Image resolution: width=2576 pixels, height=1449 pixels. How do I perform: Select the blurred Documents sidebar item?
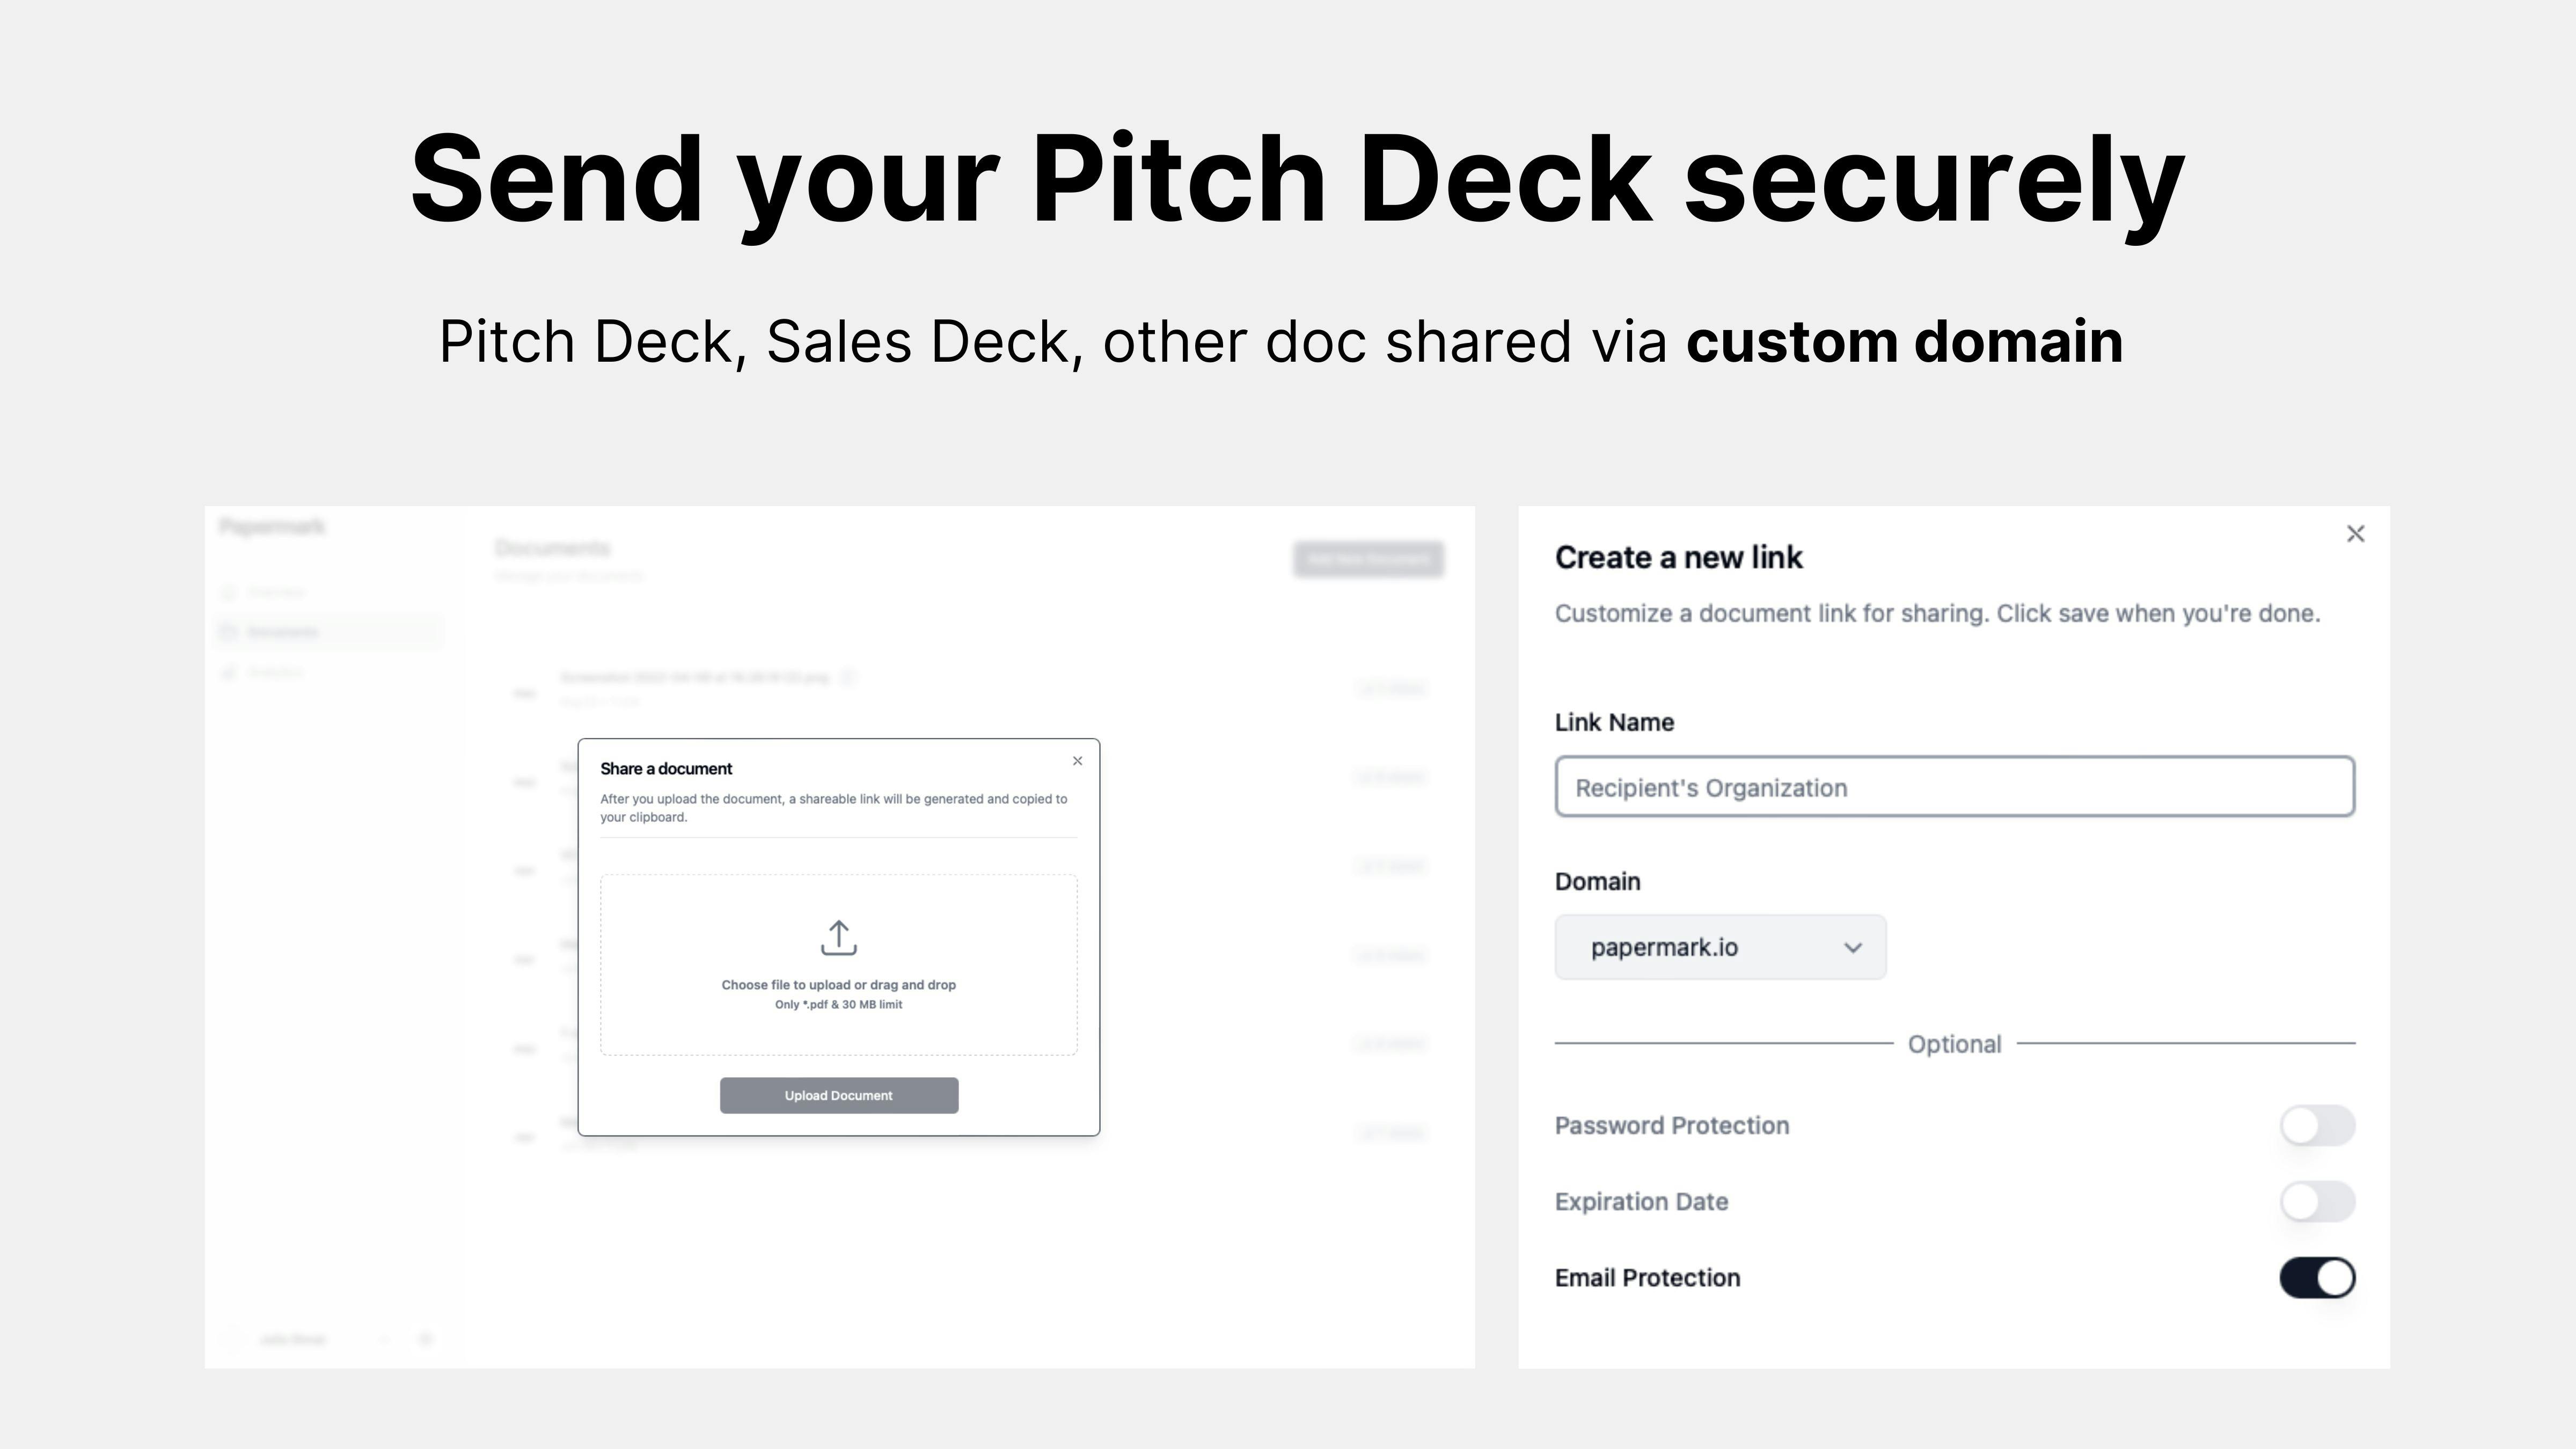tap(330, 632)
